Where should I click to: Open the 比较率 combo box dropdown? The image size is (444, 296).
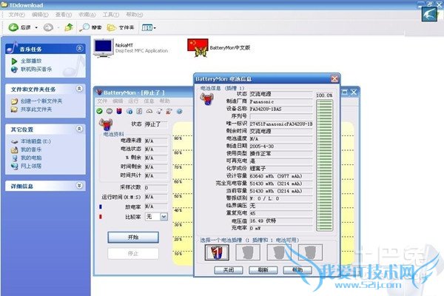tap(164, 217)
